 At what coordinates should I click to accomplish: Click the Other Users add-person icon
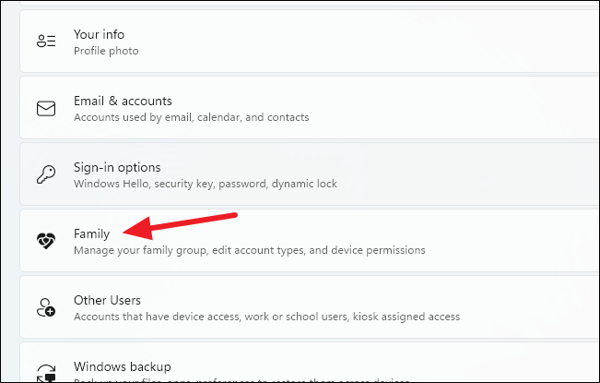[46, 307]
